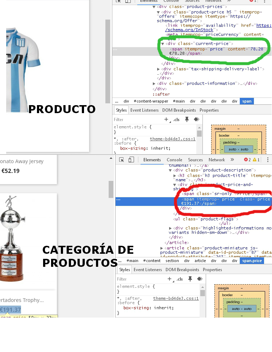The width and height of the screenshot is (272, 352).
Task: Open DOM Breakpoints tab in upper DevTools
Action: click(179, 110)
